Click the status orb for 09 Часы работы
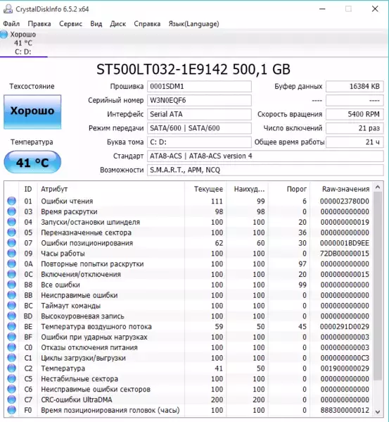Screen dimensions: 389x422 click(x=11, y=254)
